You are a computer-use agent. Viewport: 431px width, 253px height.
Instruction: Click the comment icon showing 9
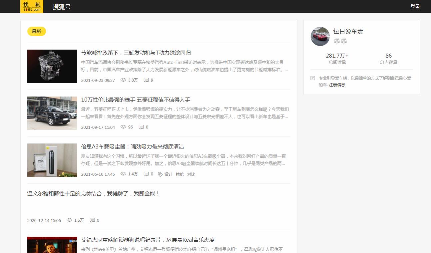(x=146, y=80)
